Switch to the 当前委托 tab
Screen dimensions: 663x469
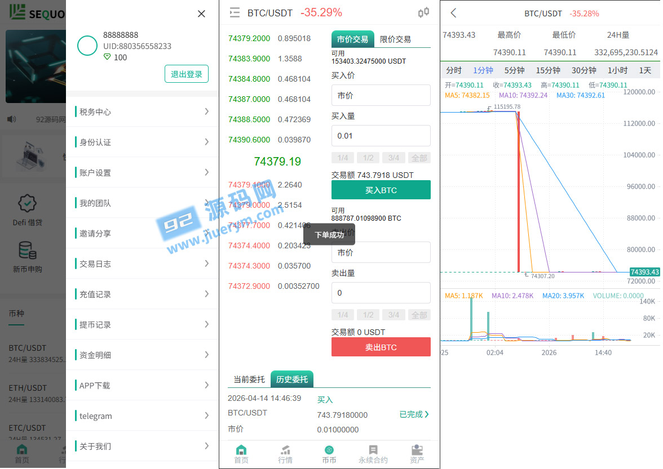tap(249, 379)
